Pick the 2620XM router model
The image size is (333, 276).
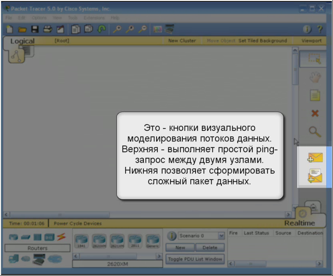[99, 241]
